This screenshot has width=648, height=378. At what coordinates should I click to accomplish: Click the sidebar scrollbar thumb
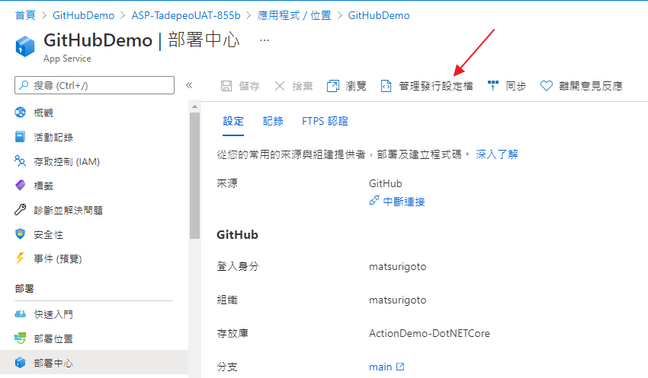[194, 176]
